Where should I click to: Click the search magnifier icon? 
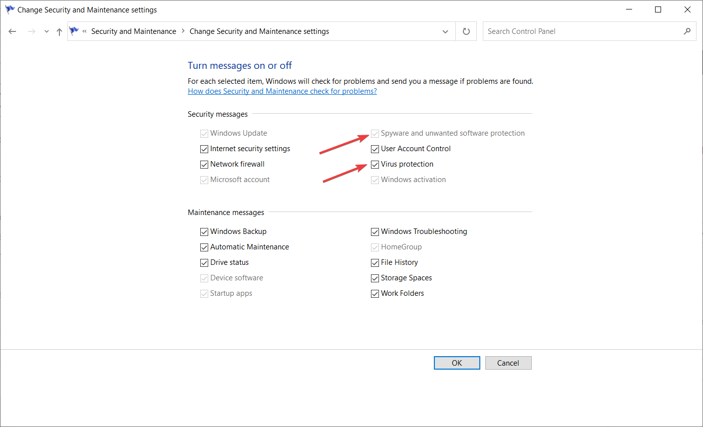(687, 31)
